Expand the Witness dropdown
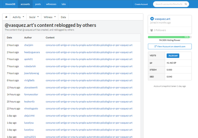The height and width of the screenshot is (138, 198). point(49,17)
